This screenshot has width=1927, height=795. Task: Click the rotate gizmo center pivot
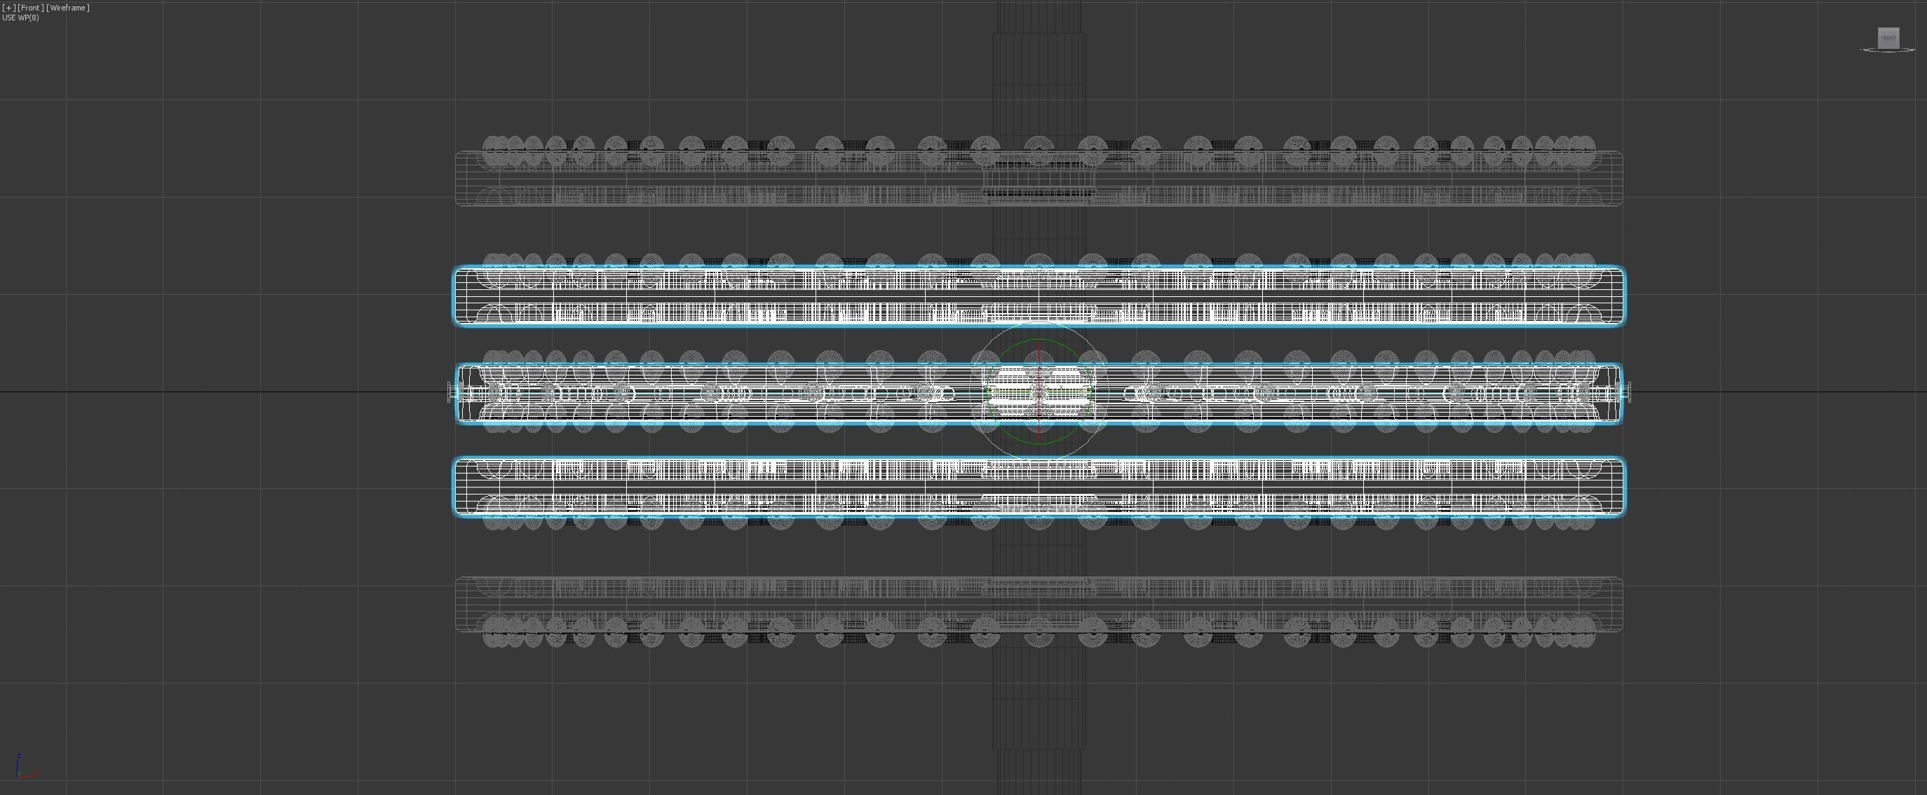(x=1039, y=392)
